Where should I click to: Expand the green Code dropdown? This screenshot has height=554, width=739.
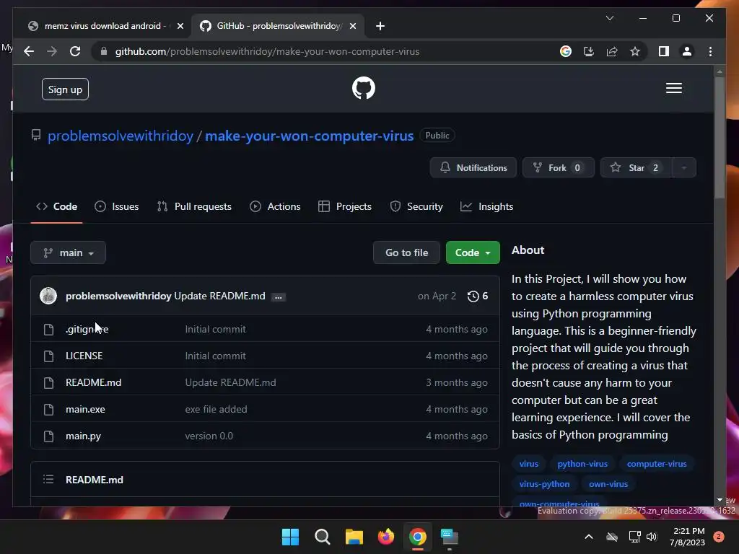473,252
